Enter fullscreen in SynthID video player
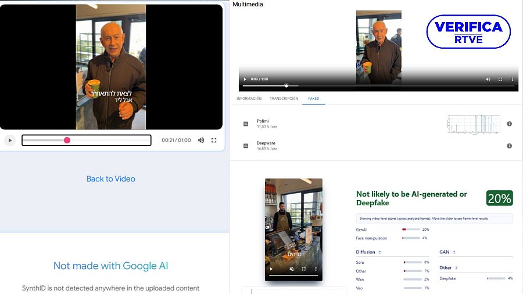523x294 pixels. (x=214, y=140)
